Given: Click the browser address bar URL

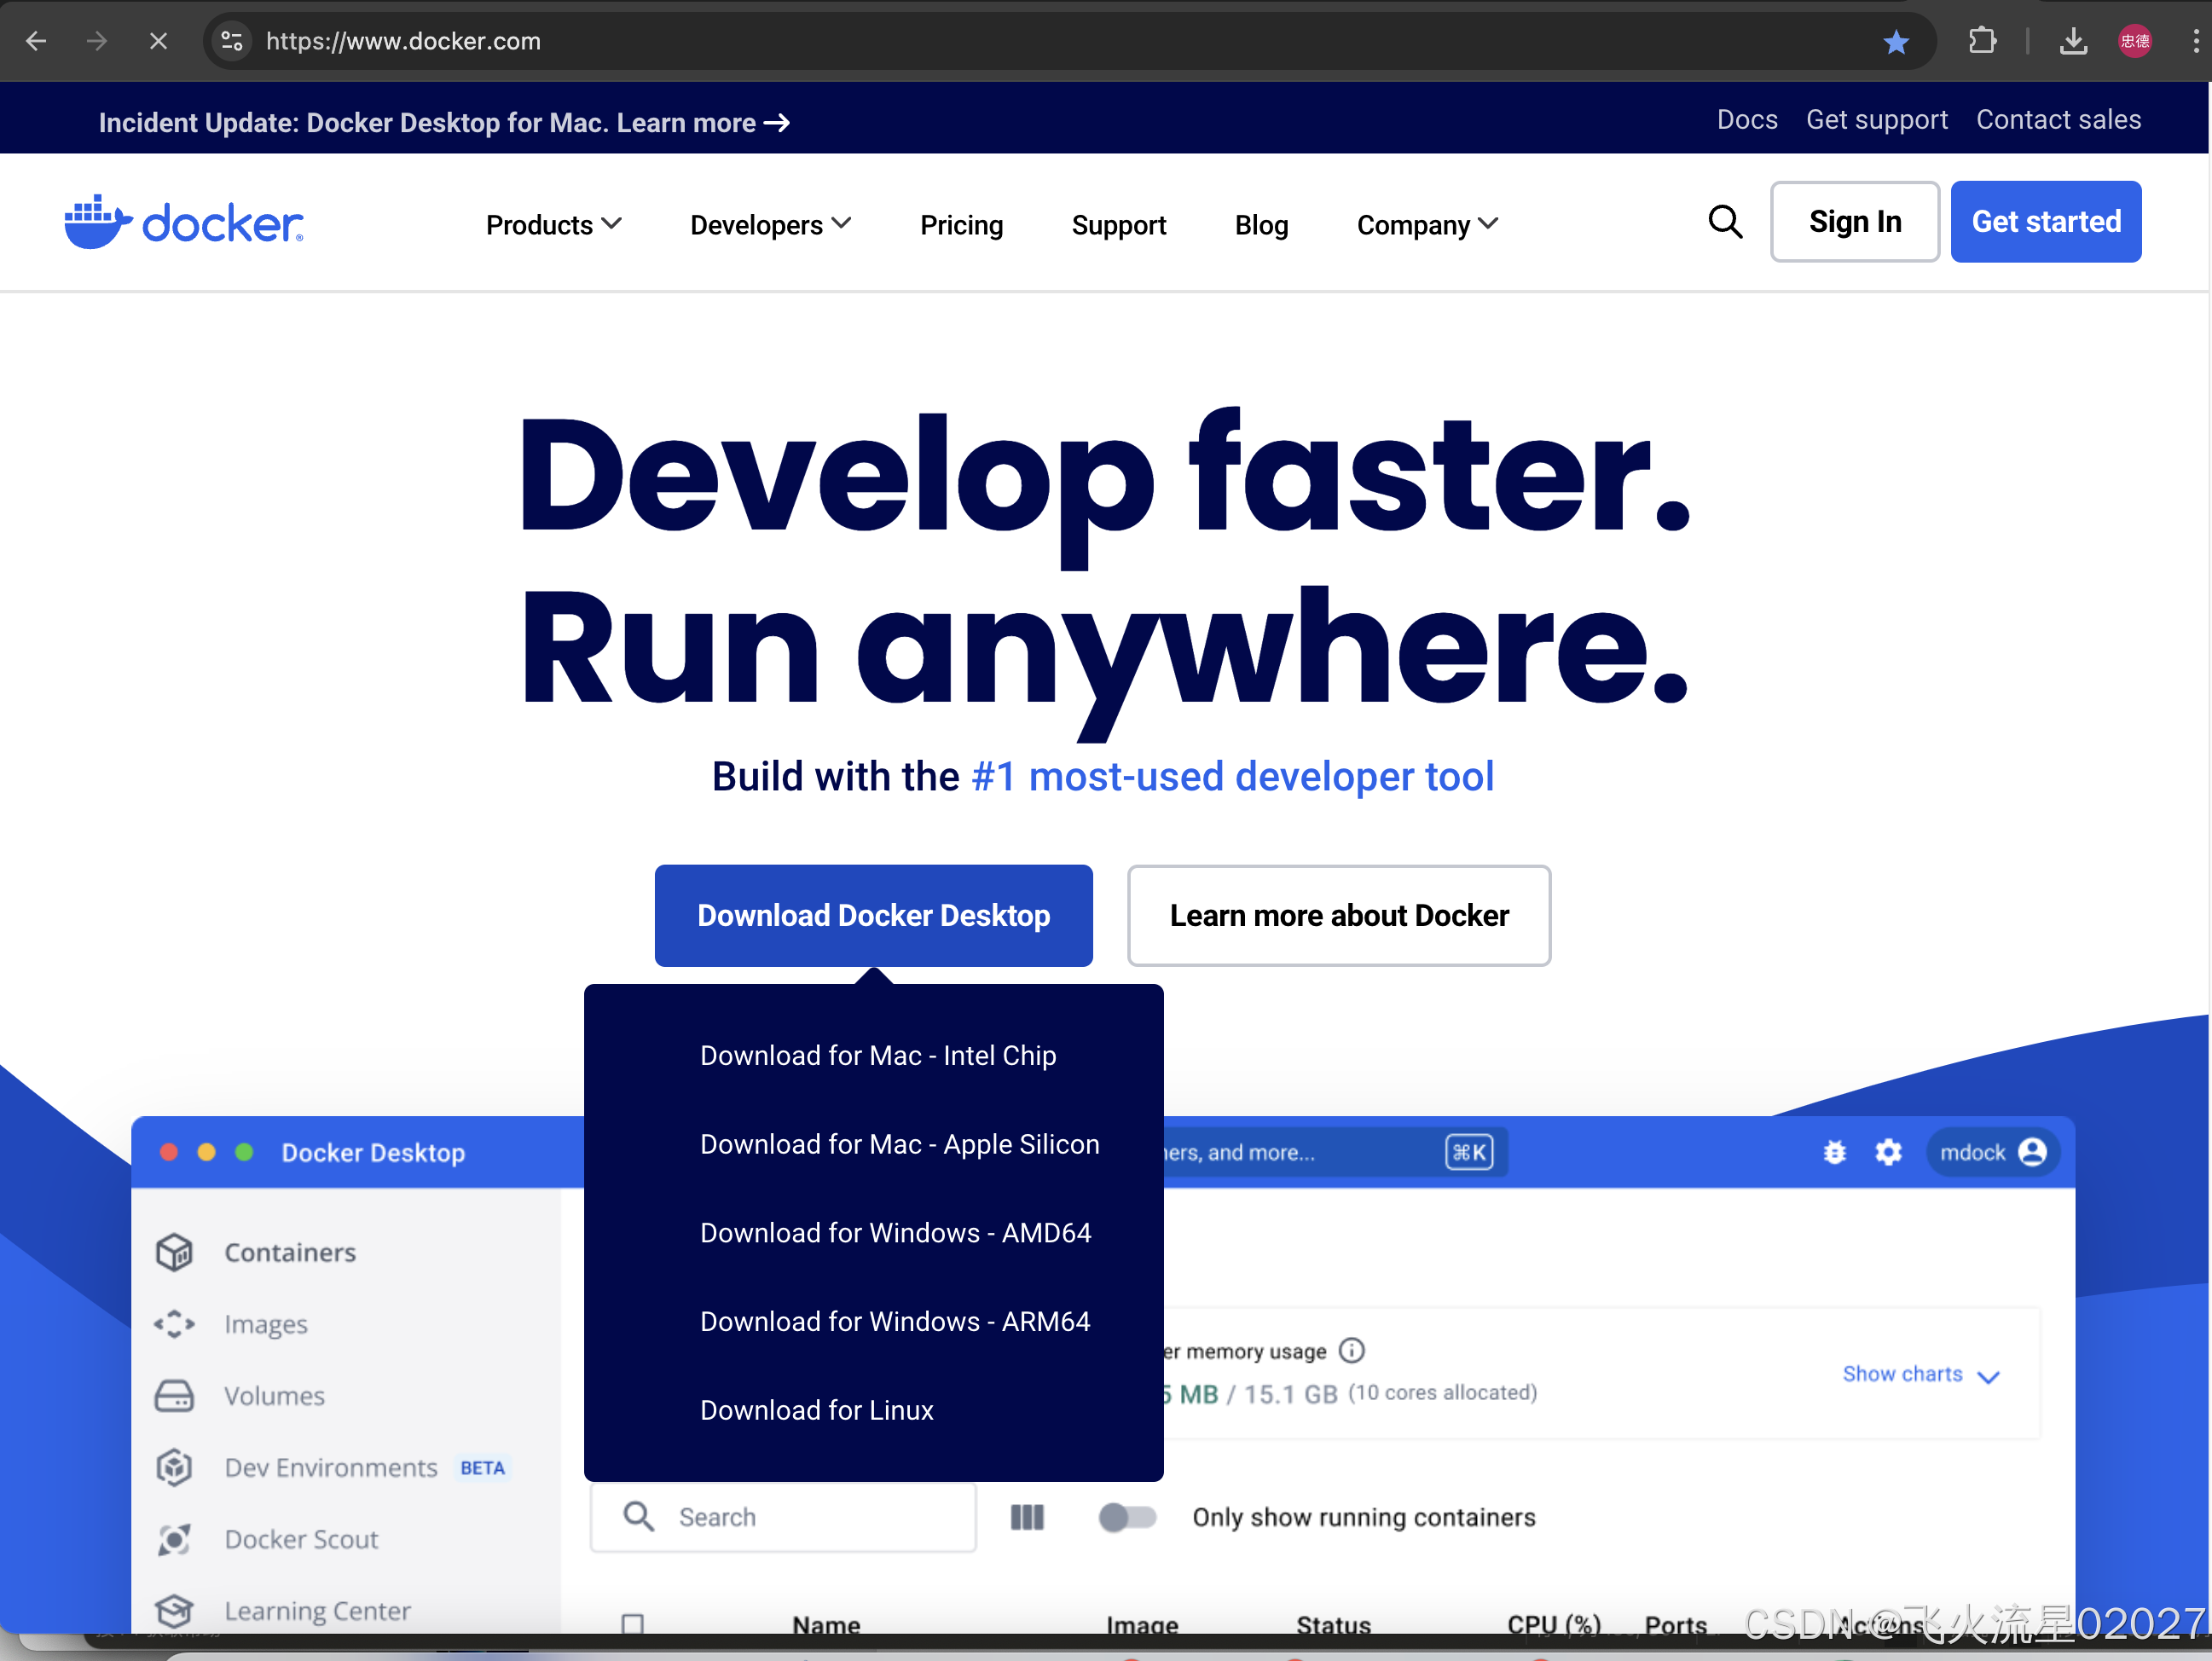Looking at the screenshot, I should point(403,41).
